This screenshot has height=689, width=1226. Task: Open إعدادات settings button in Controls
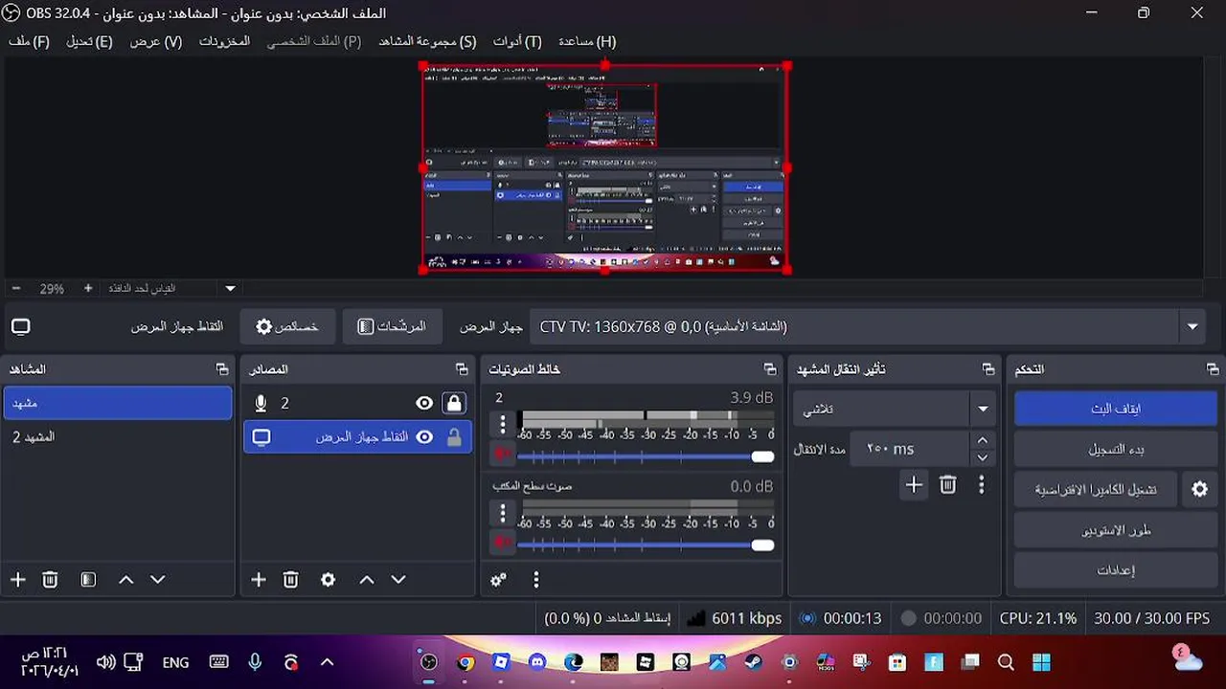pyautogui.click(x=1116, y=569)
